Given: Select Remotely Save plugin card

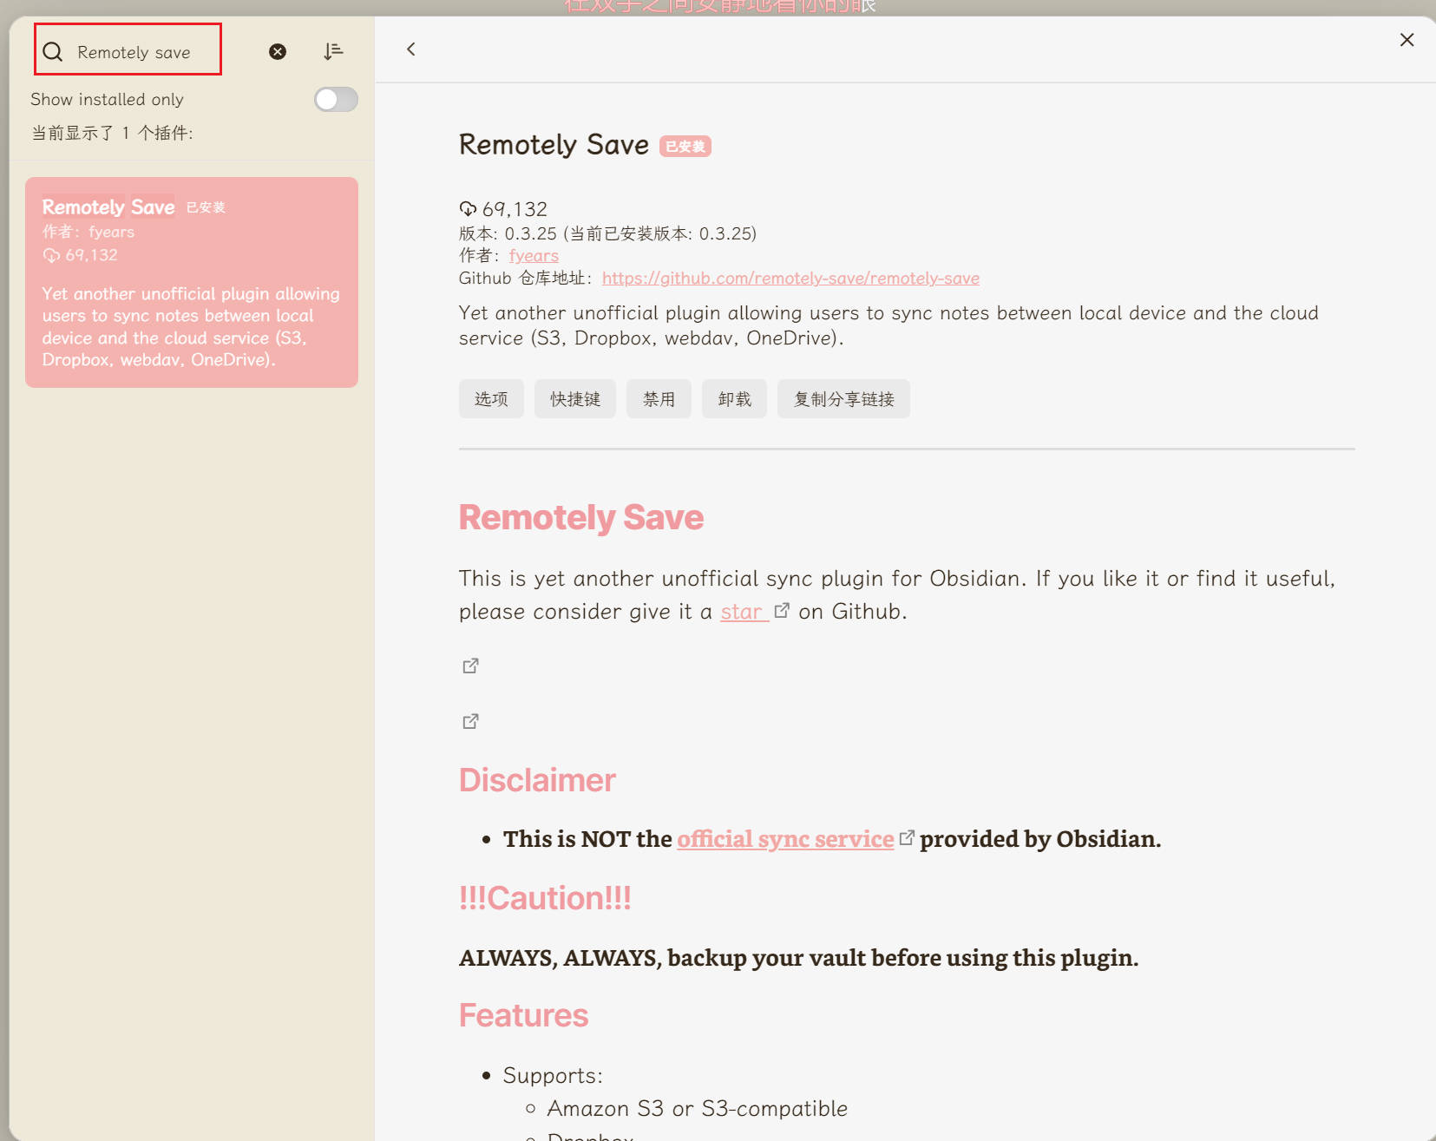Looking at the screenshot, I should pyautogui.click(x=192, y=282).
